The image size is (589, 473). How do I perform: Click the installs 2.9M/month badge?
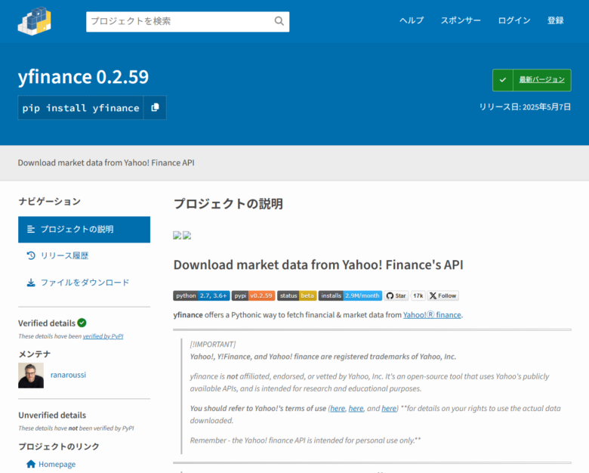350,295
